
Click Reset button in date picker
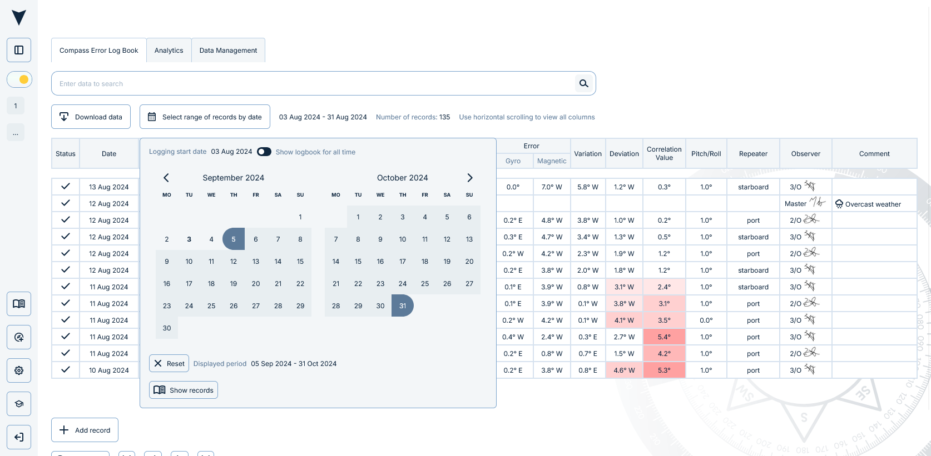(169, 363)
